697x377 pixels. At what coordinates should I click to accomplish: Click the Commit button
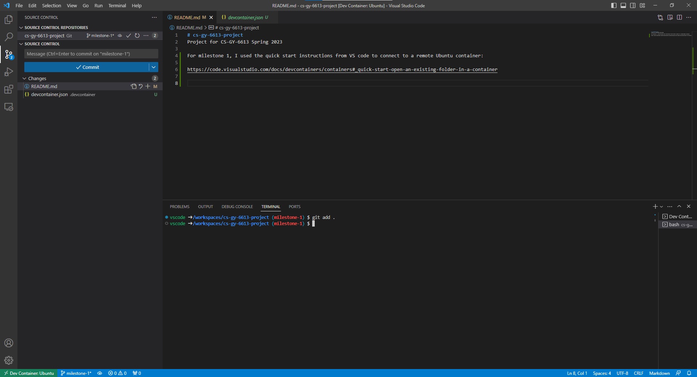pos(87,67)
